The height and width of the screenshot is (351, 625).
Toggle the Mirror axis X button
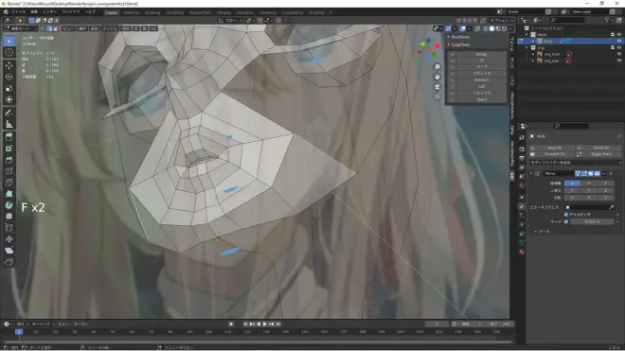point(572,184)
